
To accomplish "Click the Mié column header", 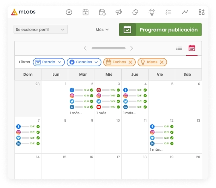I will [x=108, y=75].
